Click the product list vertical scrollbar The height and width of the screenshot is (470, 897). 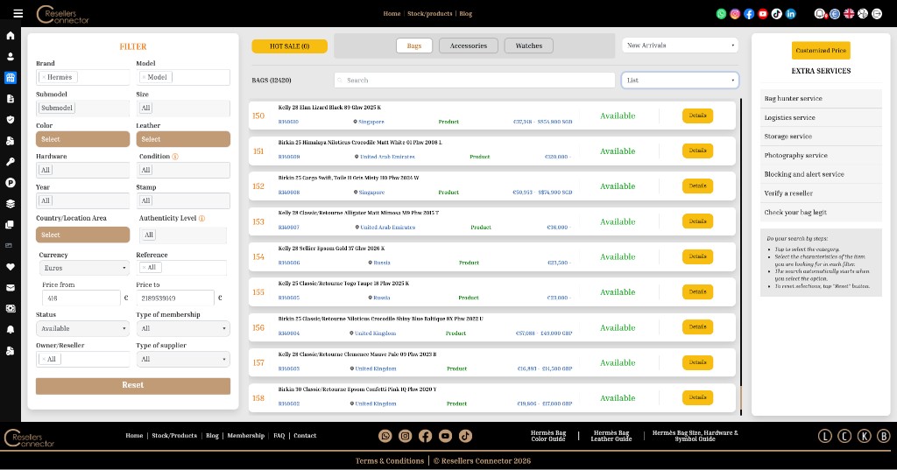[x=741, y=256]
